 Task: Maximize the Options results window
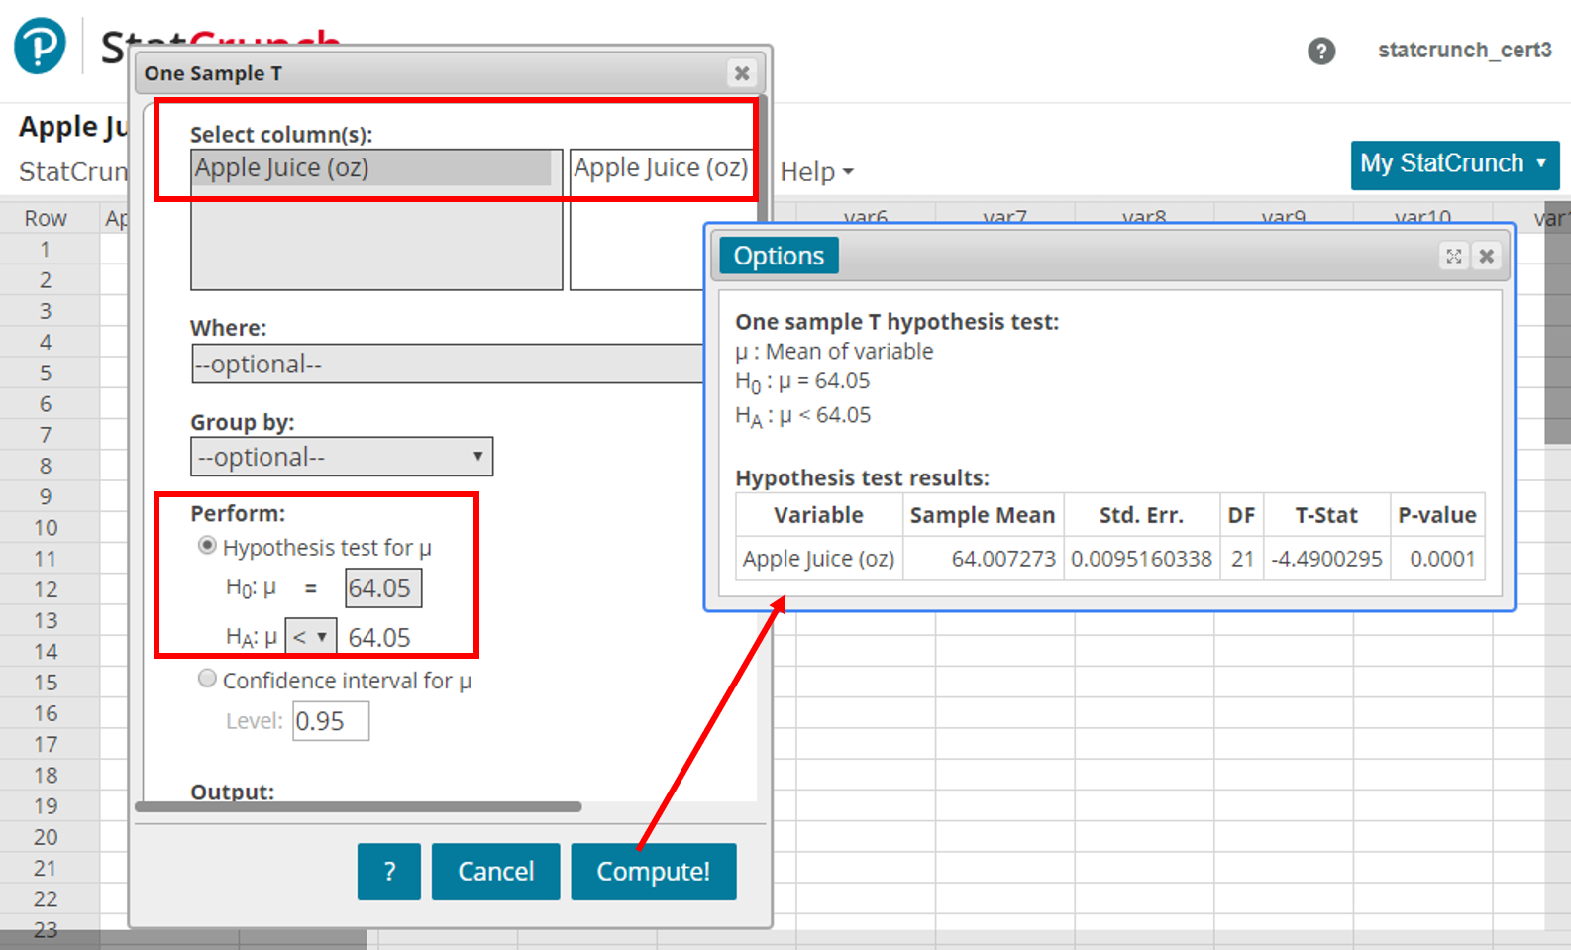1453,257
